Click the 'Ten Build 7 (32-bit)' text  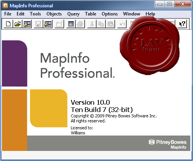(102, 110)
